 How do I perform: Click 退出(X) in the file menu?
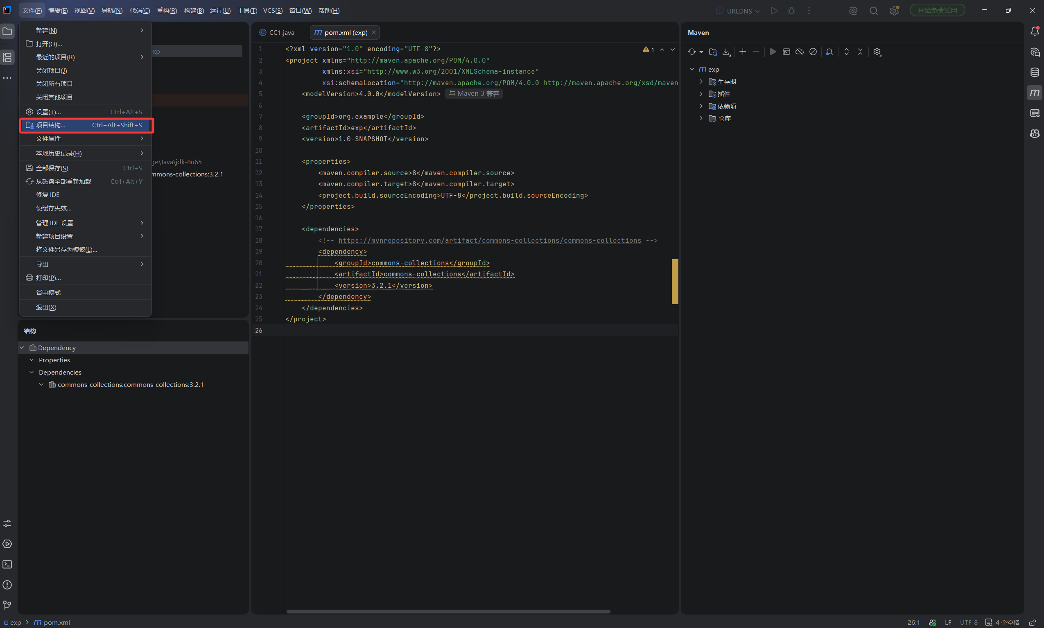[x=86, y=307]
